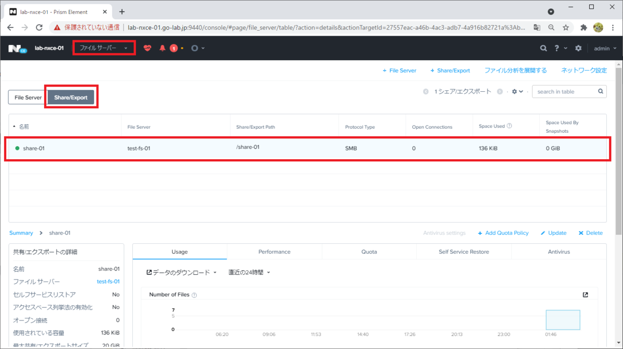Switch to the File Server tab
623x349 pixels.
point(28,97)
